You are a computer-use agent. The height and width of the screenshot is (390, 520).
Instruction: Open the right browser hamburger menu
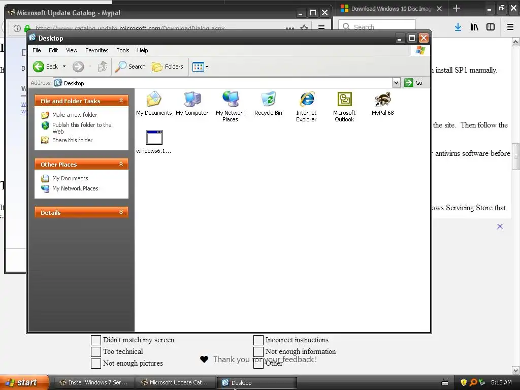click(510, 27)
